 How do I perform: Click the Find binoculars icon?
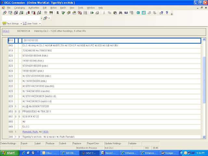click(x=121, y=13)
